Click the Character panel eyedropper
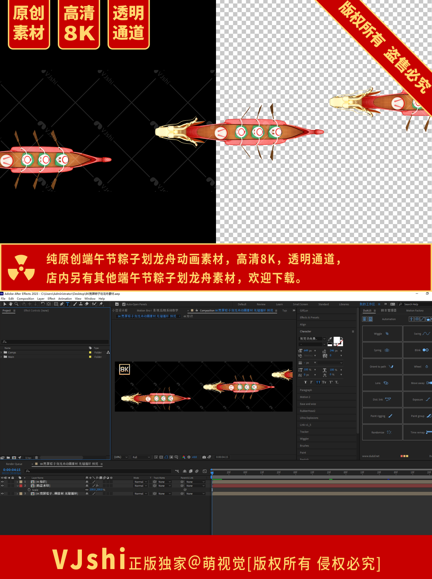 point(330,339)
